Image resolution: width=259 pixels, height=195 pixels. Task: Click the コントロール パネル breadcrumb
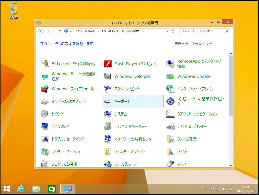(x=84, y=31)
